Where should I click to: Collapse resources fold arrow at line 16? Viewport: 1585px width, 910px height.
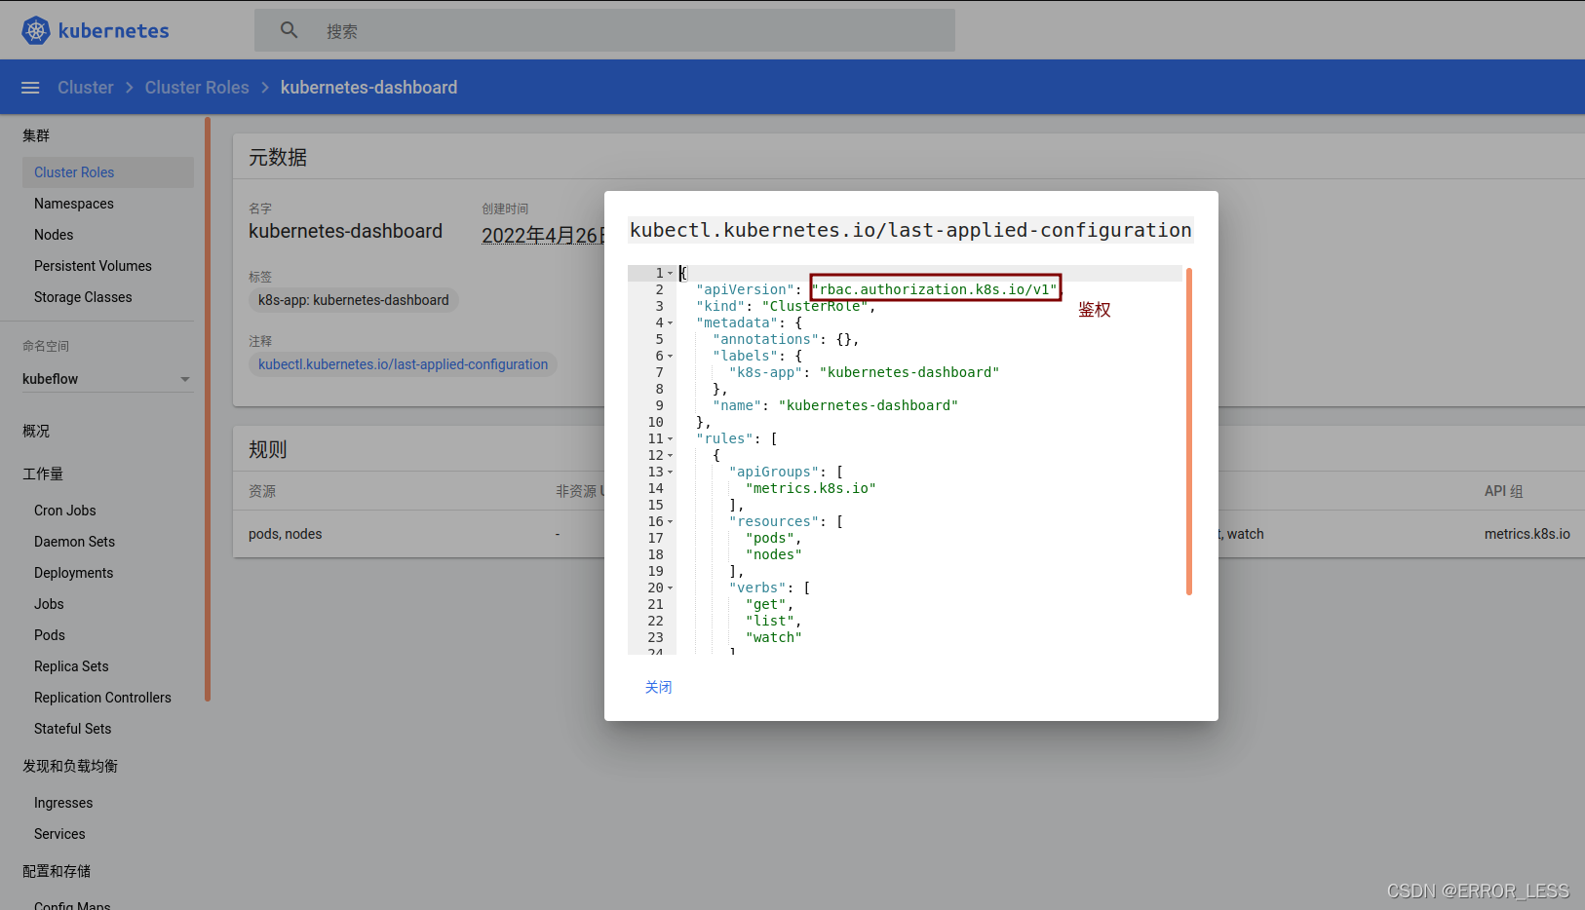pyautogui.click(x=671, y=522)
